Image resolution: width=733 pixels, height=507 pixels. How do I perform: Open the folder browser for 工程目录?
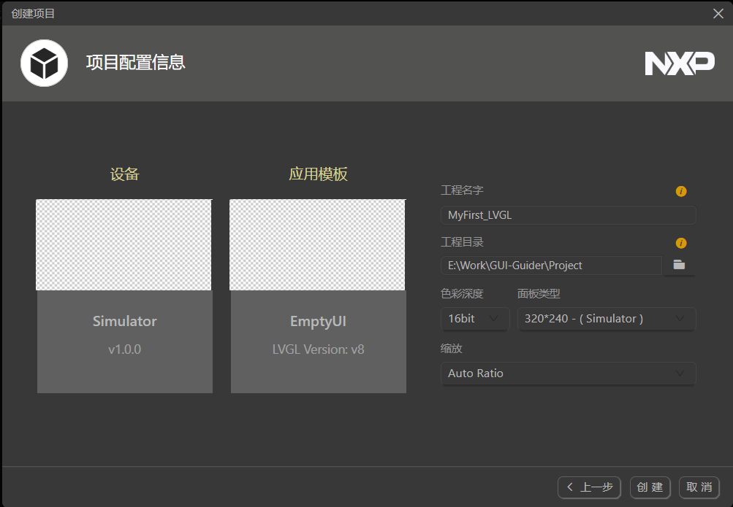[x=678, y=265]
